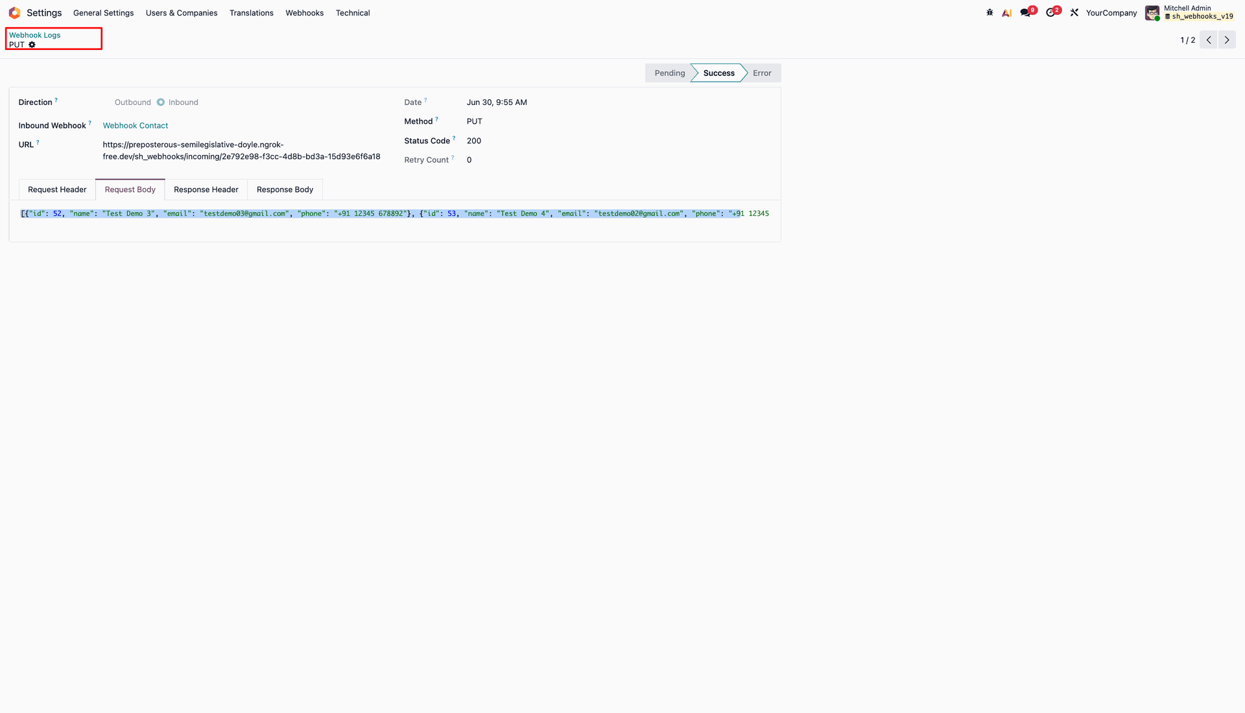Open the wrench tools icon

pos(1074,12)
